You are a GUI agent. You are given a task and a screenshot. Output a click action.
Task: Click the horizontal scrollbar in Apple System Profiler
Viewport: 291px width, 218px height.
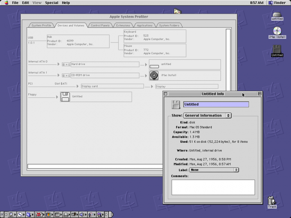95,166
